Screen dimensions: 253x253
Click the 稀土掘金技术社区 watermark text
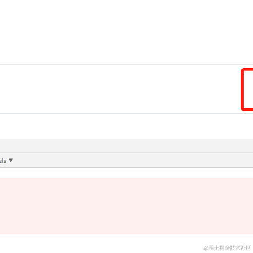tap(227, 248)
